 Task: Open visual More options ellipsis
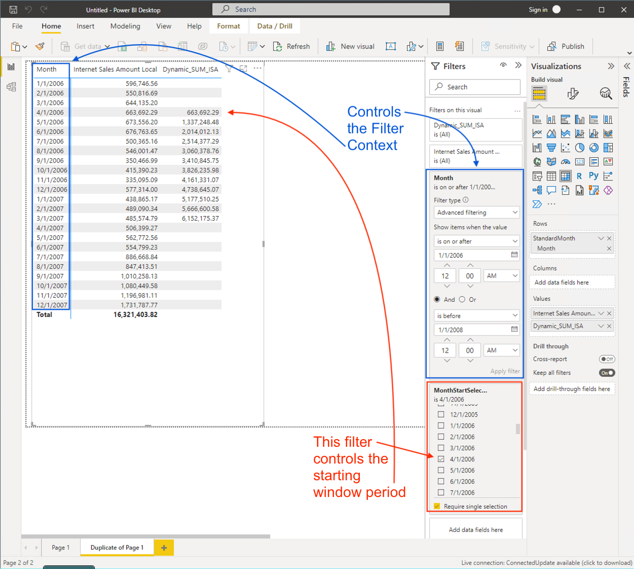257,68
